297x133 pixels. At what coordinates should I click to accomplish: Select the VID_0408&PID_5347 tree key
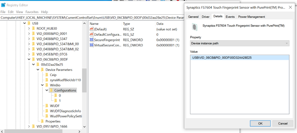coord(52,39)
